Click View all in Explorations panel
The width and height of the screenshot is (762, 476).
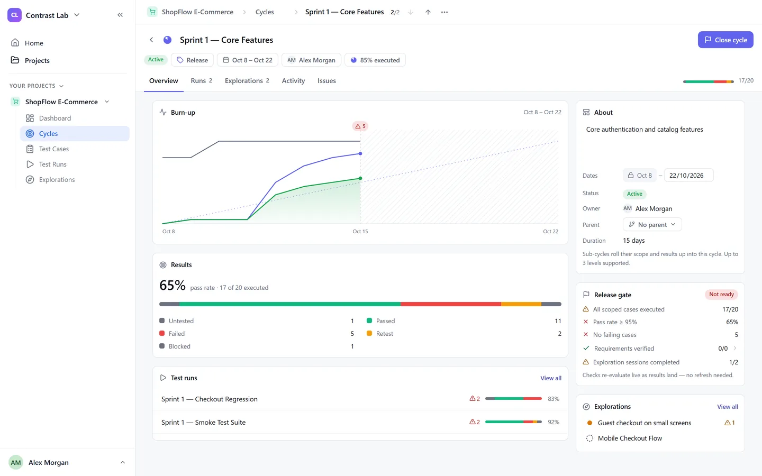tap(728, 407)
